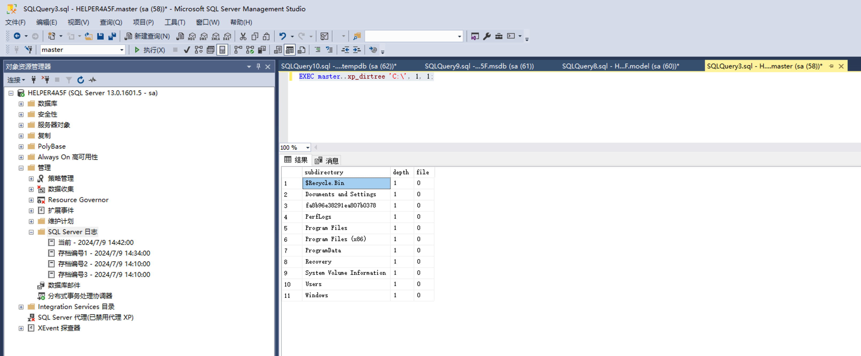The width and height of the screenshot is (861, 356).
Task: Click the Cut scissors icon
Action: (x=243, y=36)
